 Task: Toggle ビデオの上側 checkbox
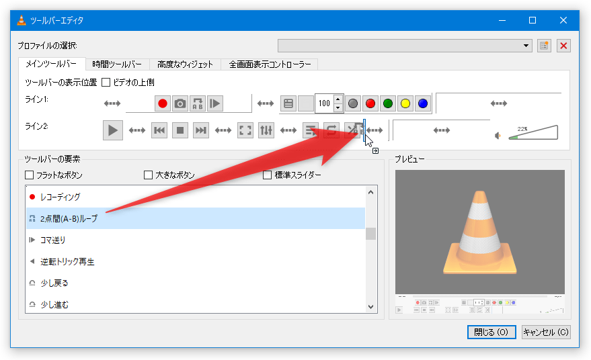tap(106, 82)
